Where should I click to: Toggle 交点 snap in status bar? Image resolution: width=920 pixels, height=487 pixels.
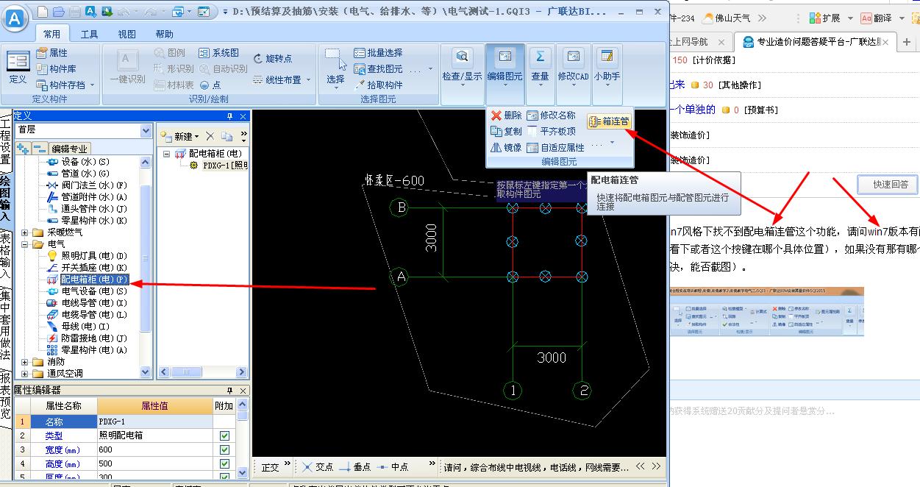(x=317, y=467)
